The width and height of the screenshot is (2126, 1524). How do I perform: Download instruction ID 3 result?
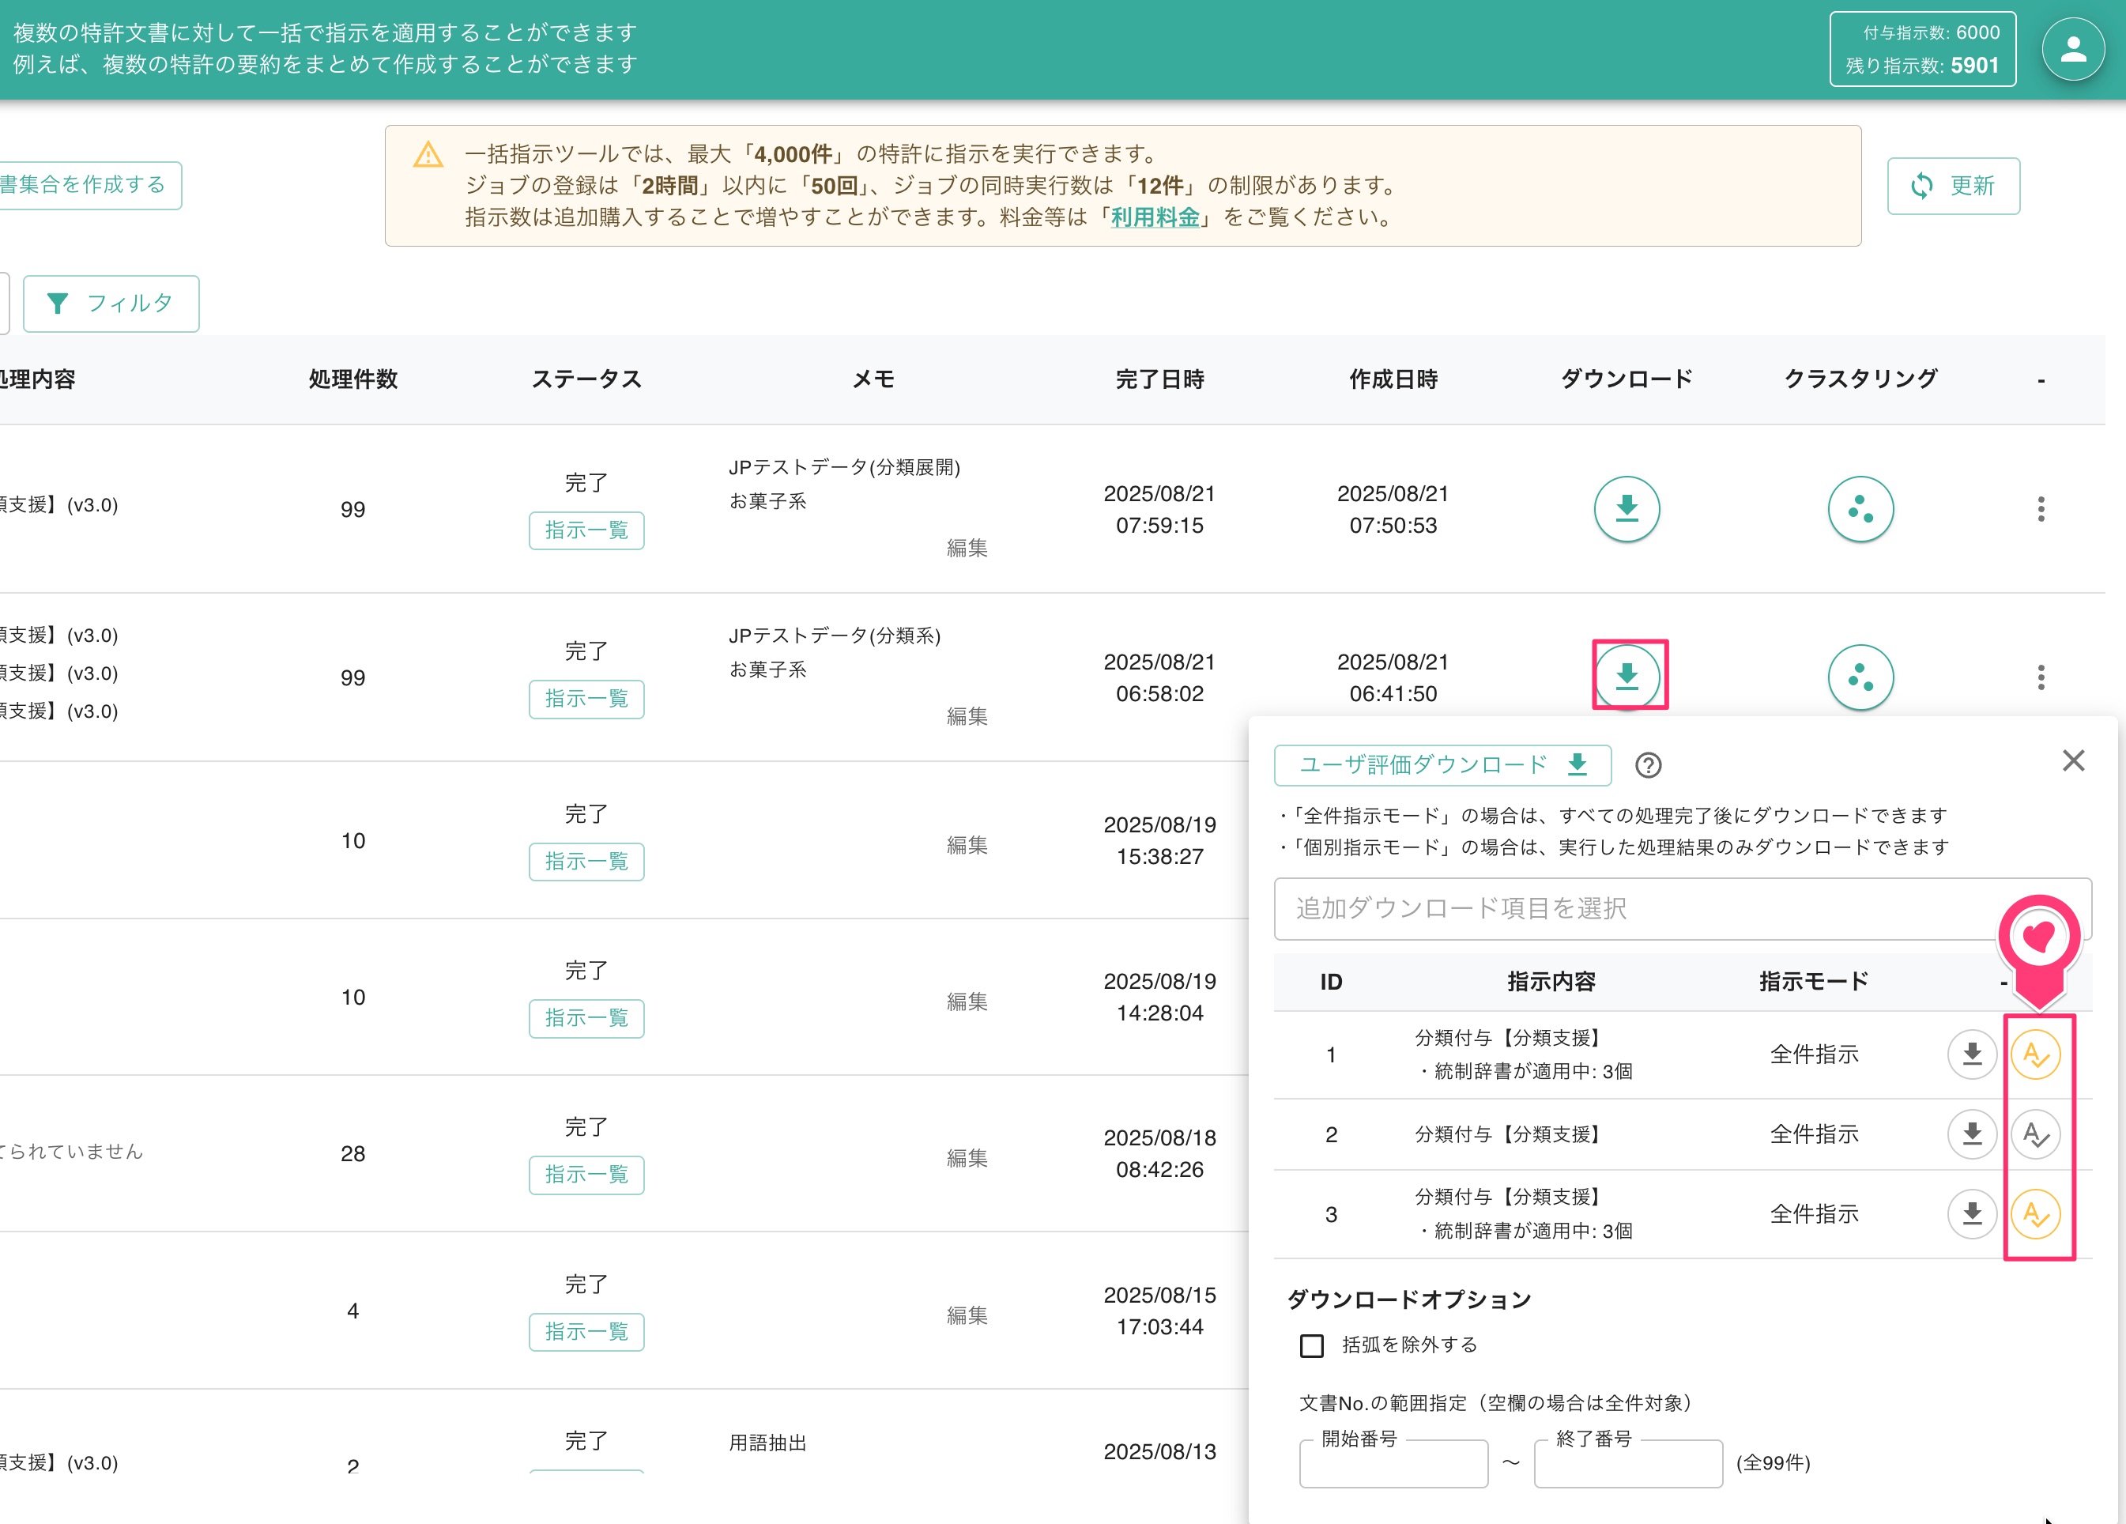(1971, 1214)
